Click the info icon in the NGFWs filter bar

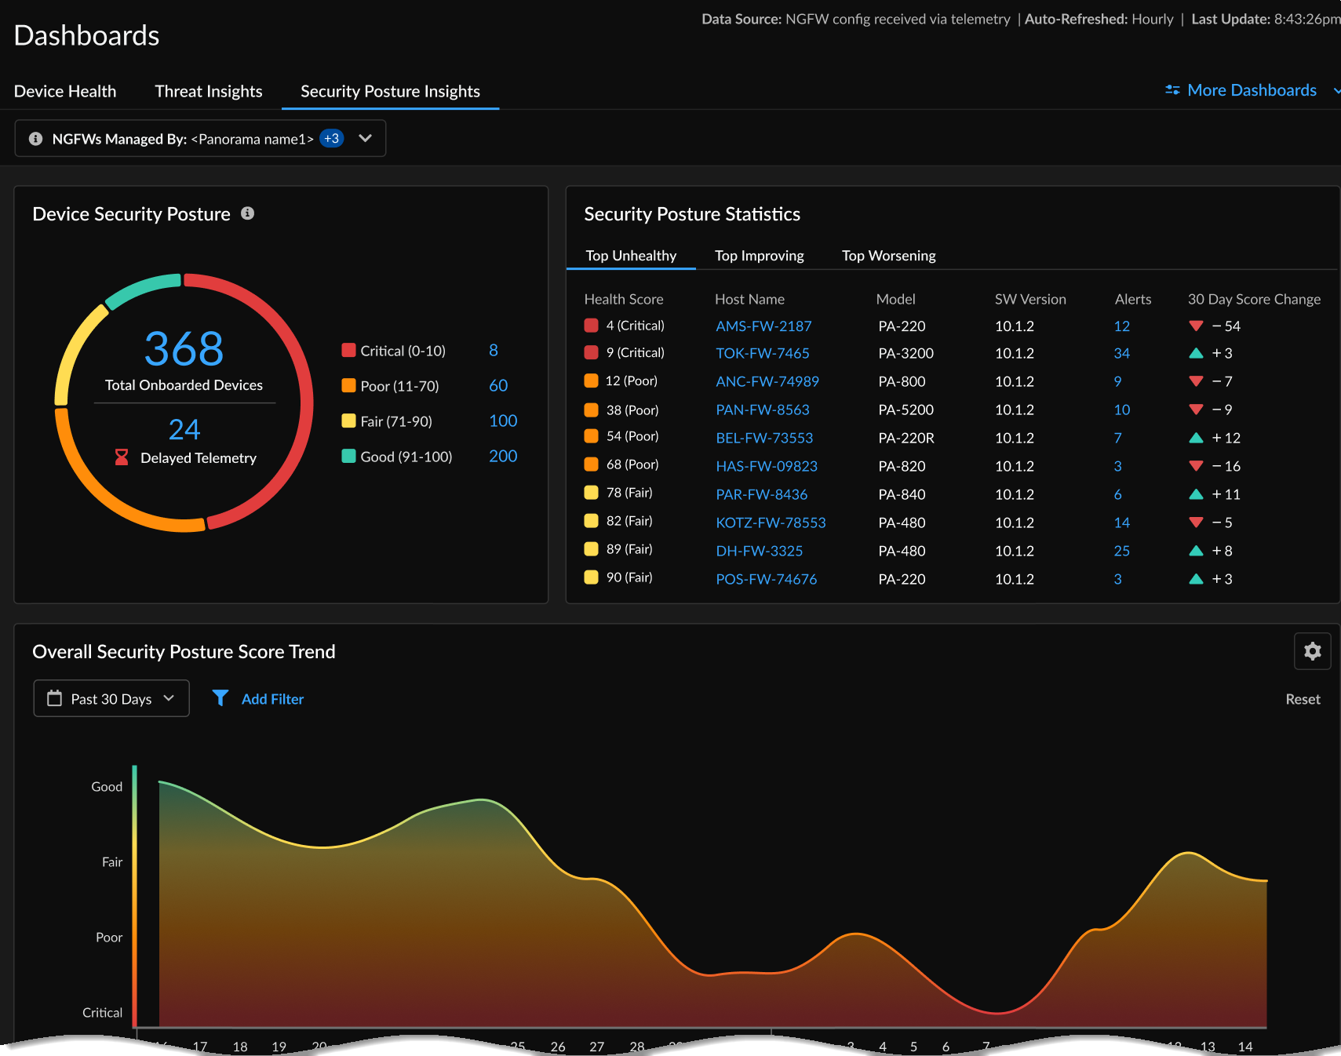point(35,138)
